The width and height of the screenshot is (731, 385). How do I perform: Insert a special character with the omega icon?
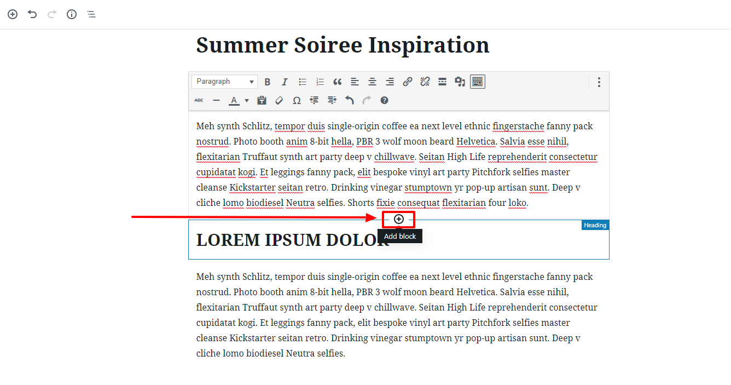pyautogui.click(x=297, y=100)
